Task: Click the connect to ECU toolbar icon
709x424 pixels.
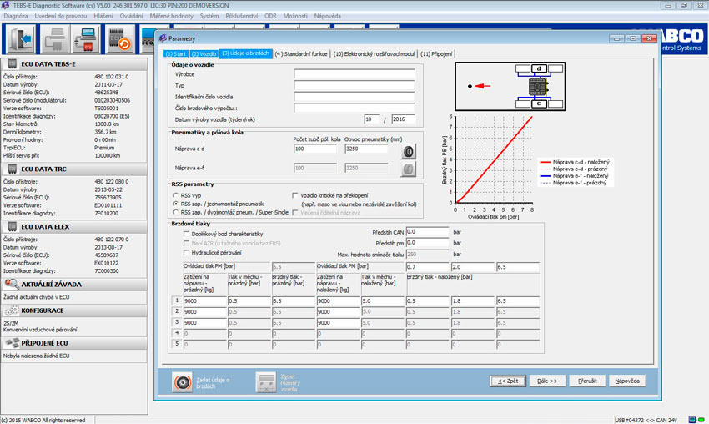Action: pyautogui.click(x=87, y=39)
